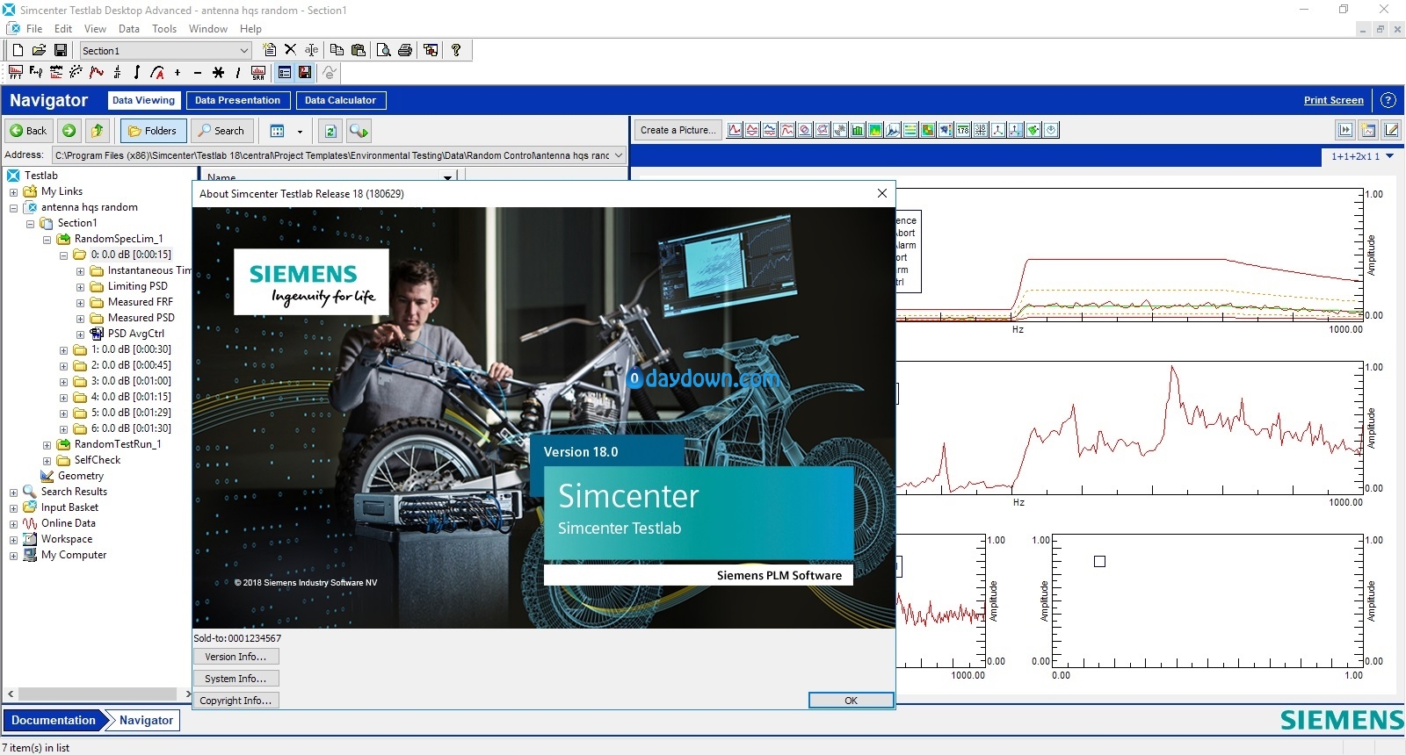Click the New document icon
The width and height of the screenshot is (1406, 755).
[x=18, y=50]
